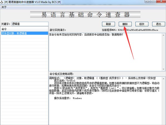Click the 英文名称: GetBool line
This screenshot has width=166, height=125.
pyautogui.click(x=65, y=81)
